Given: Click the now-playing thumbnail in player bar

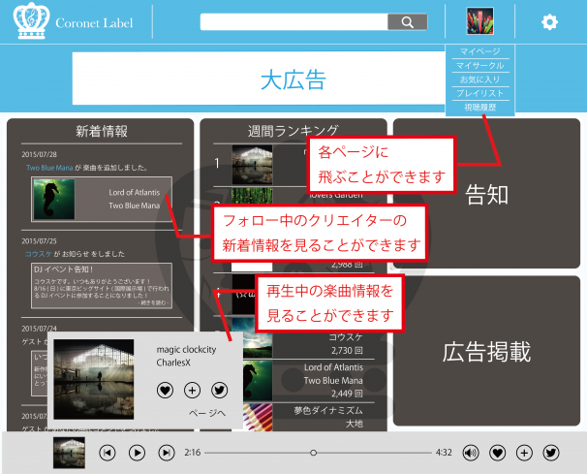Looking at the screenshot, I should pyautogui.click(x=69, y=453).
